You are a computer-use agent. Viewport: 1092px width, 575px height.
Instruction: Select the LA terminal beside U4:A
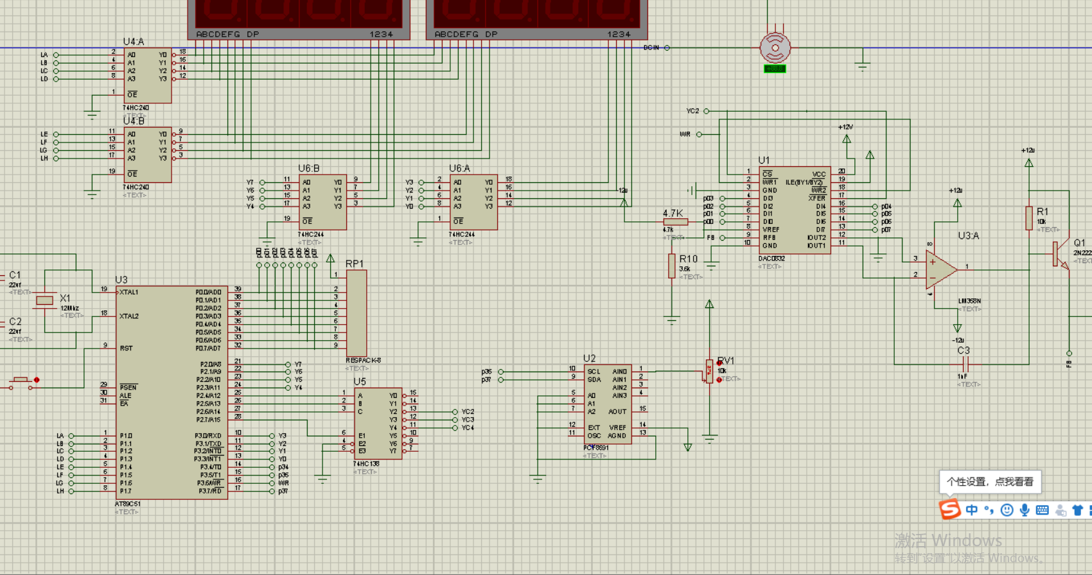point(56,55)
